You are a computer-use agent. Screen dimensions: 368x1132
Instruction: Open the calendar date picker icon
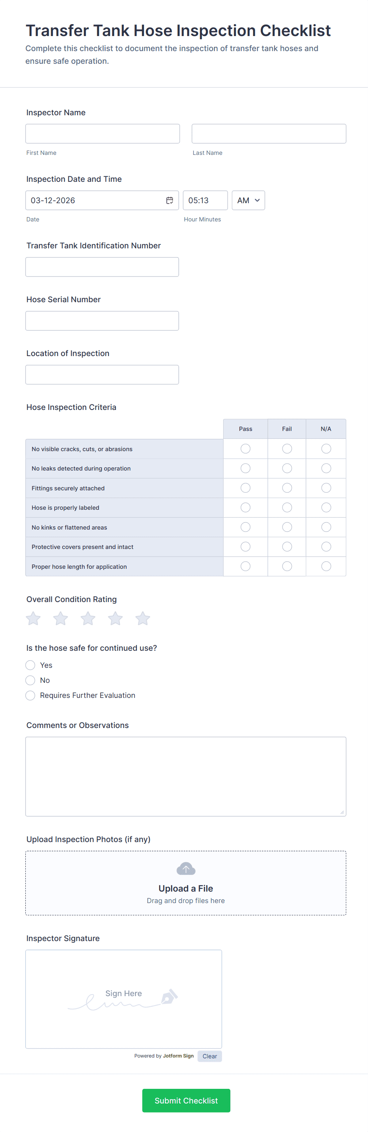pyautogui.click(x=169, y=200)
